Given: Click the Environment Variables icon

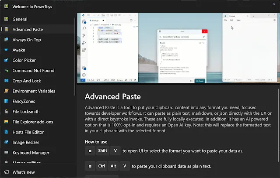Looking at the screenshot, I should coord(7,91).
